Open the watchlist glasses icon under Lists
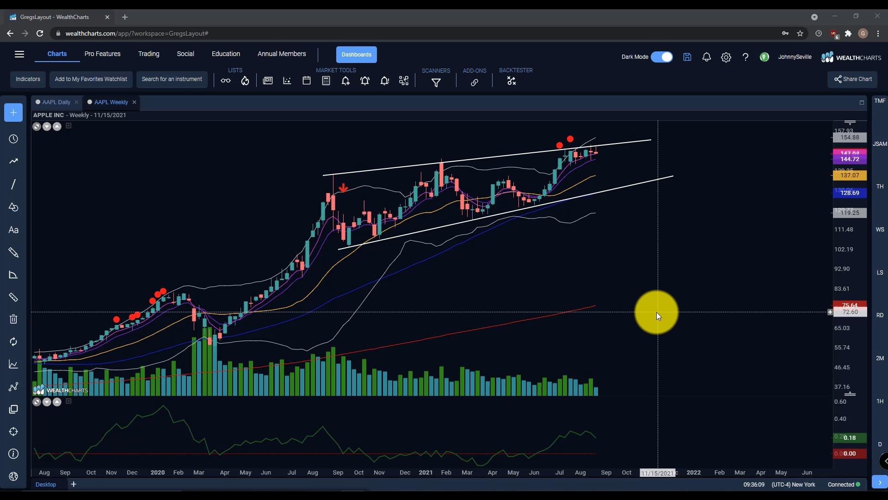Image resolution: width=888 pixels, height=500 pixels. coord(225,81)
